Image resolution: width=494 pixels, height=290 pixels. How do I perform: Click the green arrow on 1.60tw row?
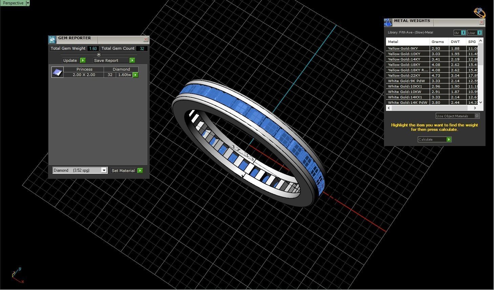135,75
